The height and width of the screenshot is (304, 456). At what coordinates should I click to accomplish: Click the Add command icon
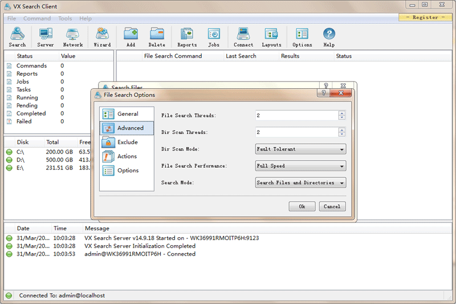(x=131, y=37)
